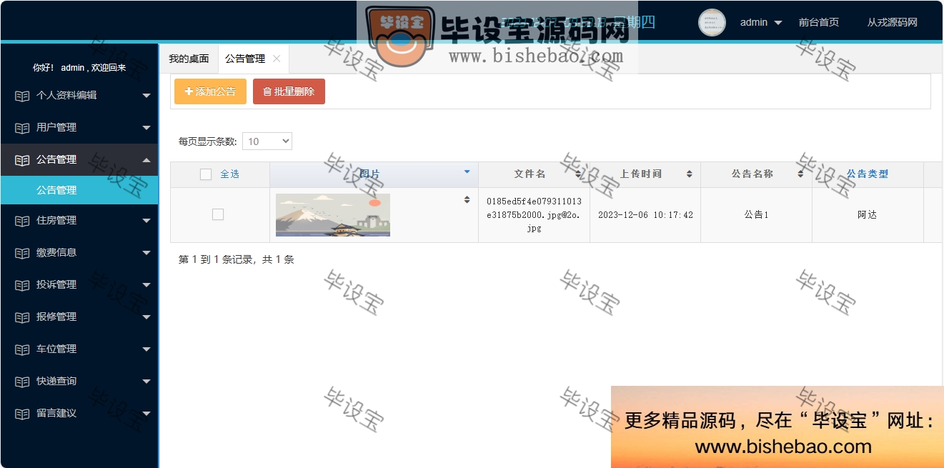Expand the 缴费信息 menu arrow
Screen dimensions: 944x468
coord(146,253)
